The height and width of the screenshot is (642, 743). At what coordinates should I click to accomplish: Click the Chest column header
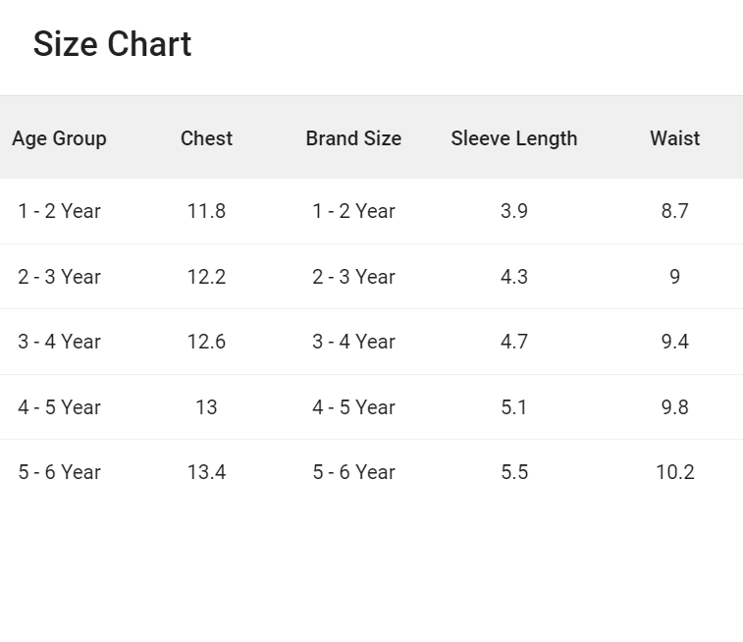click(x=206, y=138)
